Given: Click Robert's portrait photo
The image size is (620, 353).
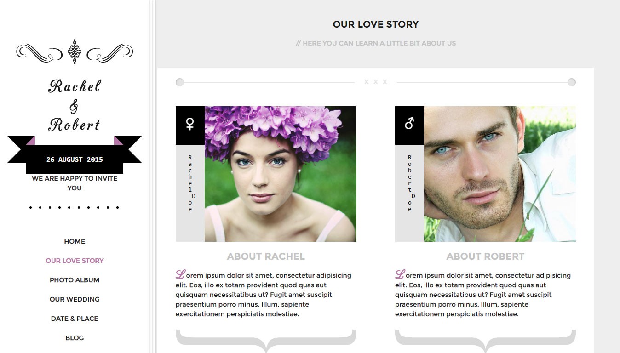Looking at the screenshot, I should 500,174.
